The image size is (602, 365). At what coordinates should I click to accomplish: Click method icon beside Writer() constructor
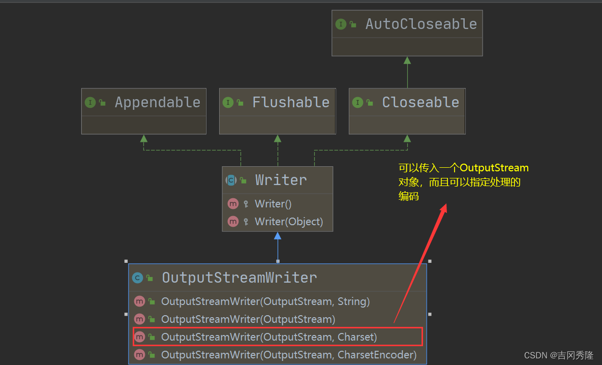pyautogui.click(x=233, y=204)
